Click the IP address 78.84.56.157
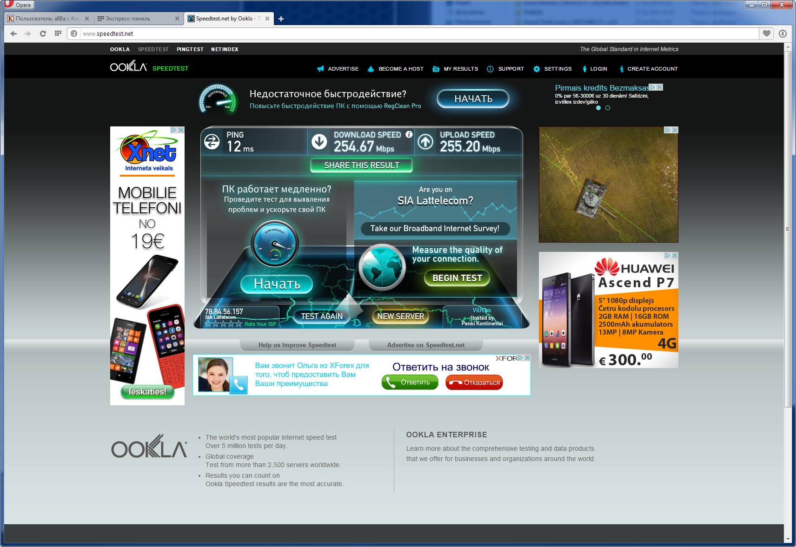The height and width of the screenshot is (547, 796). tap(224, 311)
